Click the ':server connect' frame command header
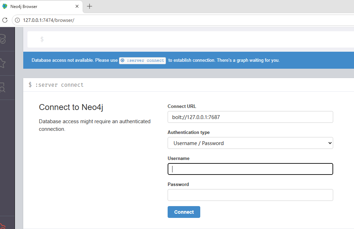 point(59,85)
